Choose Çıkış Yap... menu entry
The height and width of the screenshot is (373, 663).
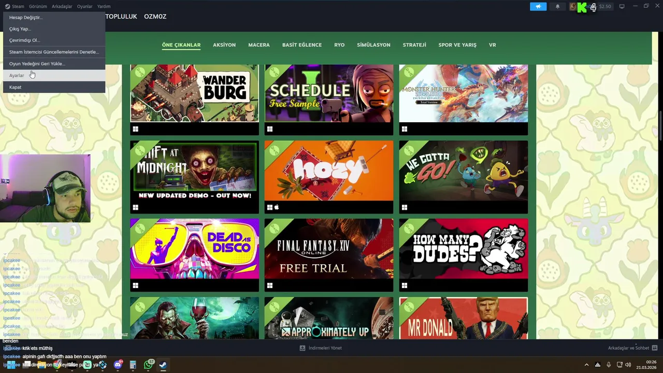(54, 28)
